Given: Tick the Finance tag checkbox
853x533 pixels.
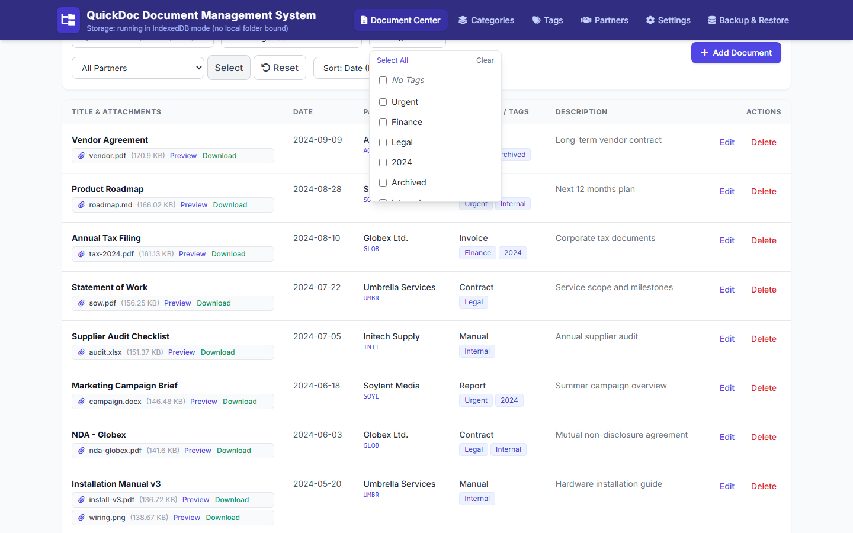Looking at the screenshot, I should click(383, 122).
